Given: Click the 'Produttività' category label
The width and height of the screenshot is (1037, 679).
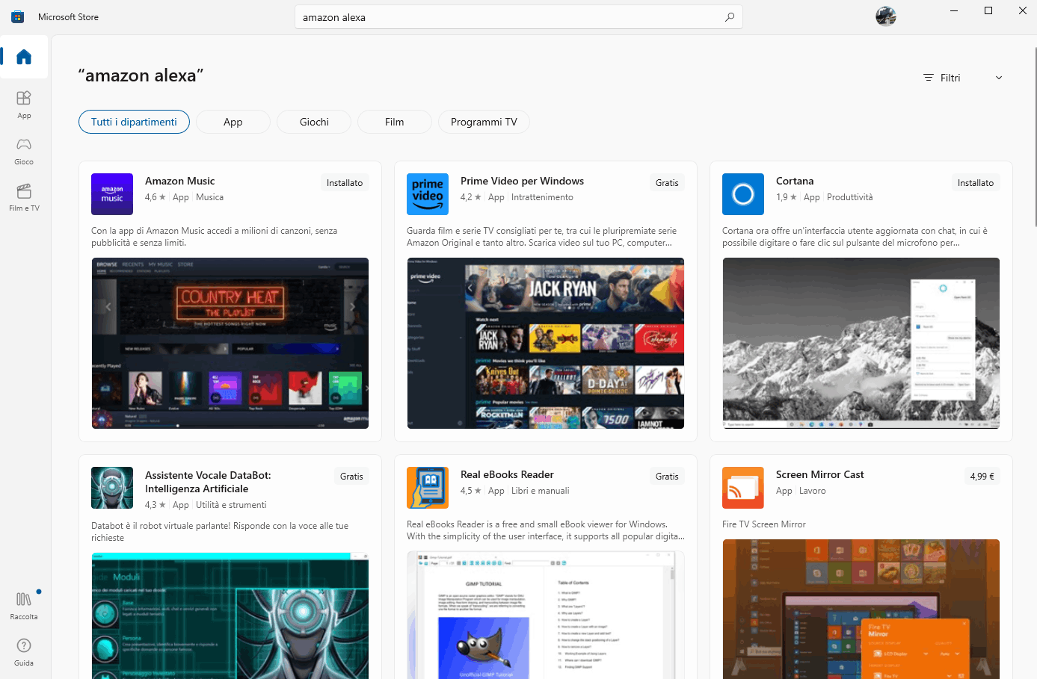Looking at the screenshot, I should point(850,197).
